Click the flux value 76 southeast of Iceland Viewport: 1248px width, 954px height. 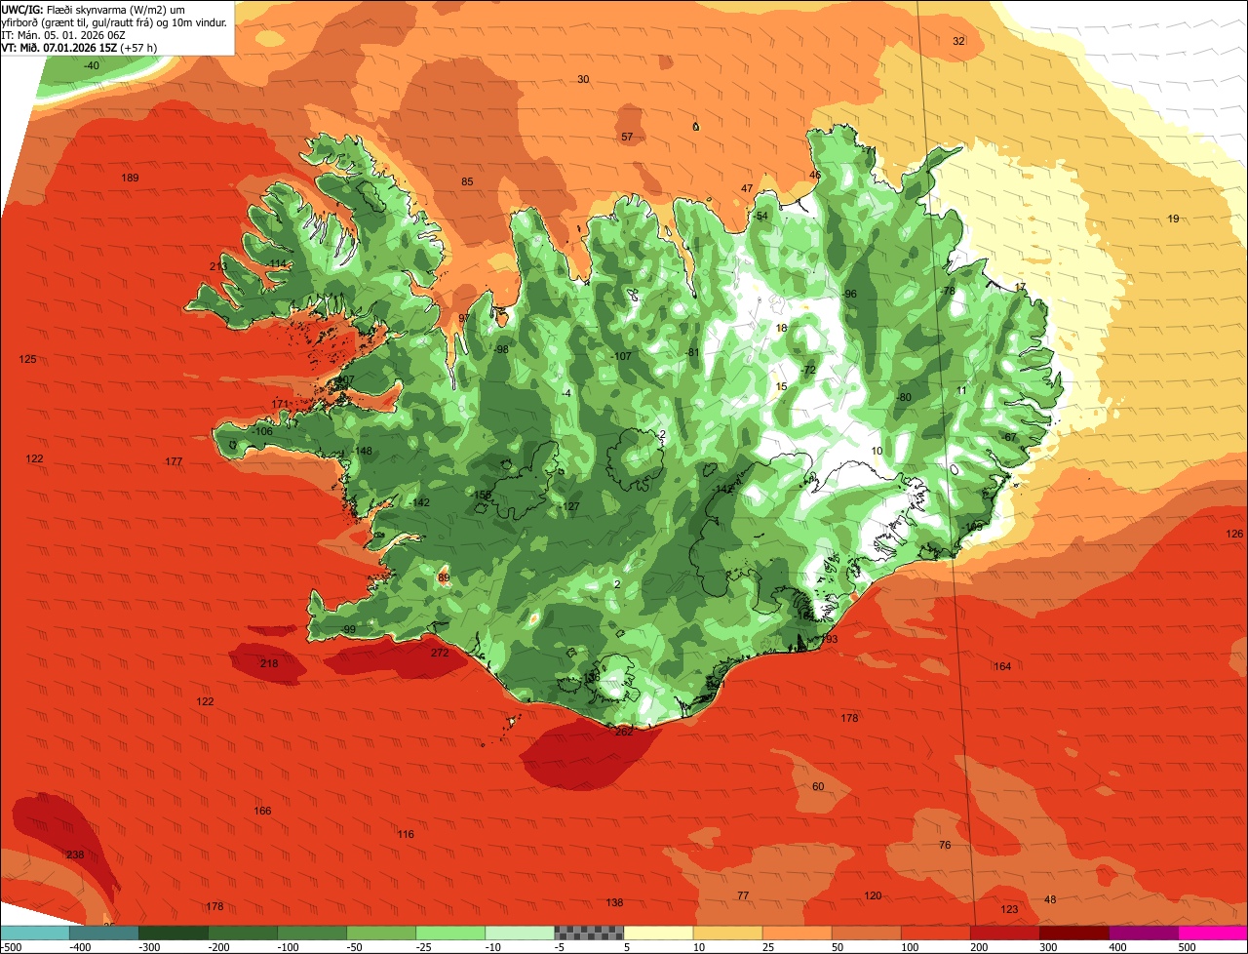click(944, 845)
